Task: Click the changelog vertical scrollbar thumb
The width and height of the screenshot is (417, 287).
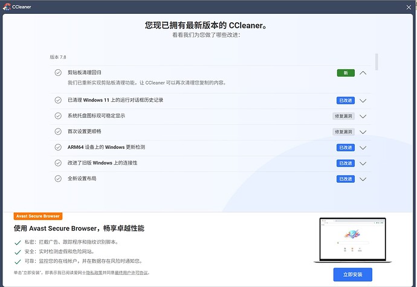Action: [x=377, y=62]
